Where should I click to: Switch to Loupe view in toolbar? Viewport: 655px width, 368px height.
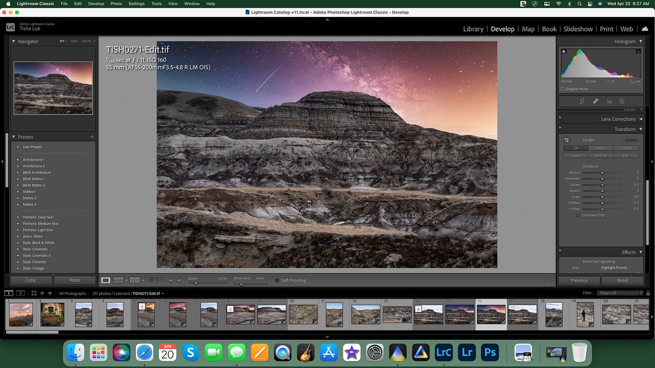pos(106,280)
